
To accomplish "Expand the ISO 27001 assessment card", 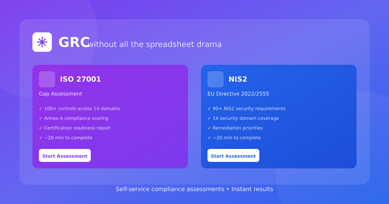I will [x=110, y=117].
